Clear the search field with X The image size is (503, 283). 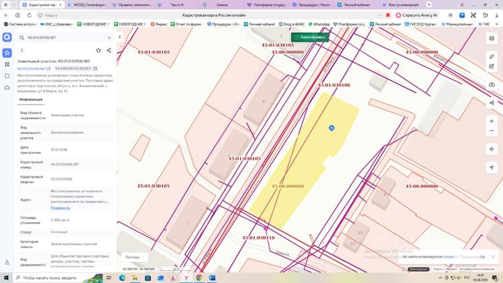109,38
